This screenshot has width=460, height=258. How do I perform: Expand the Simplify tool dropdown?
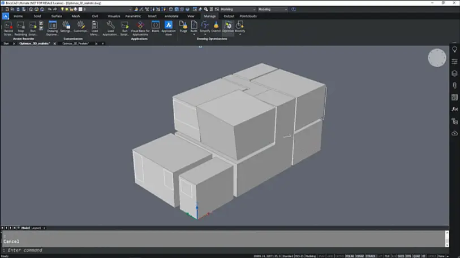[205, 34]
